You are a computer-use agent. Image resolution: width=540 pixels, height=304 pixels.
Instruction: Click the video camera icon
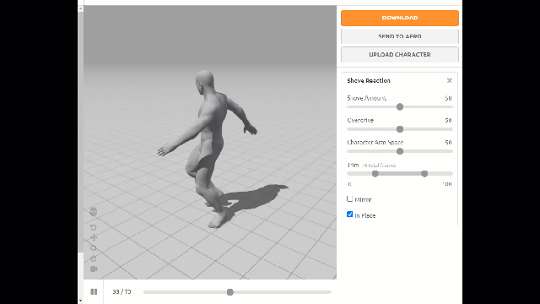point(94,269)
